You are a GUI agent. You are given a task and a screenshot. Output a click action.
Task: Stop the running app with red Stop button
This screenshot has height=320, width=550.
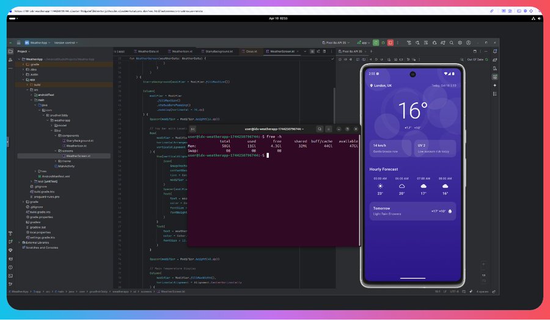(x=390, y=43)
